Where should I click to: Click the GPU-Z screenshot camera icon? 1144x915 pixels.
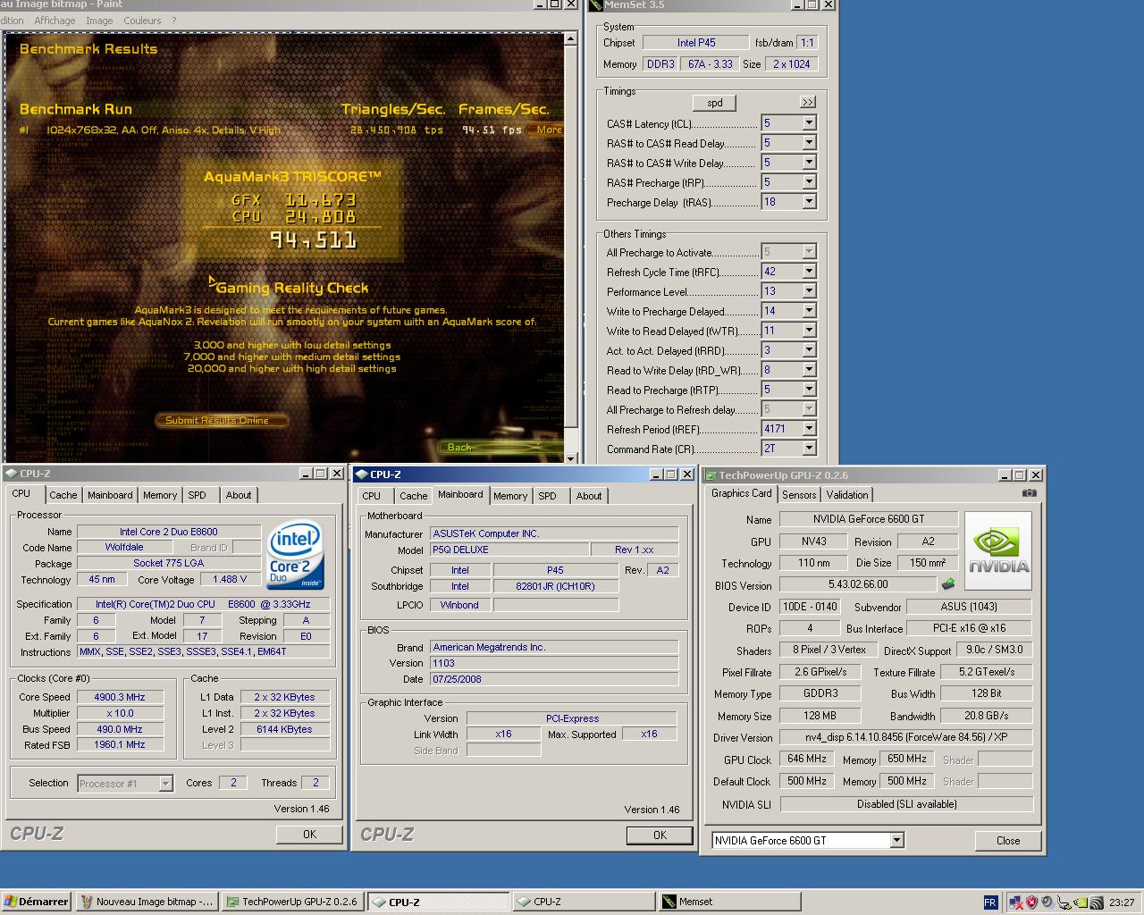(1030, 492)
